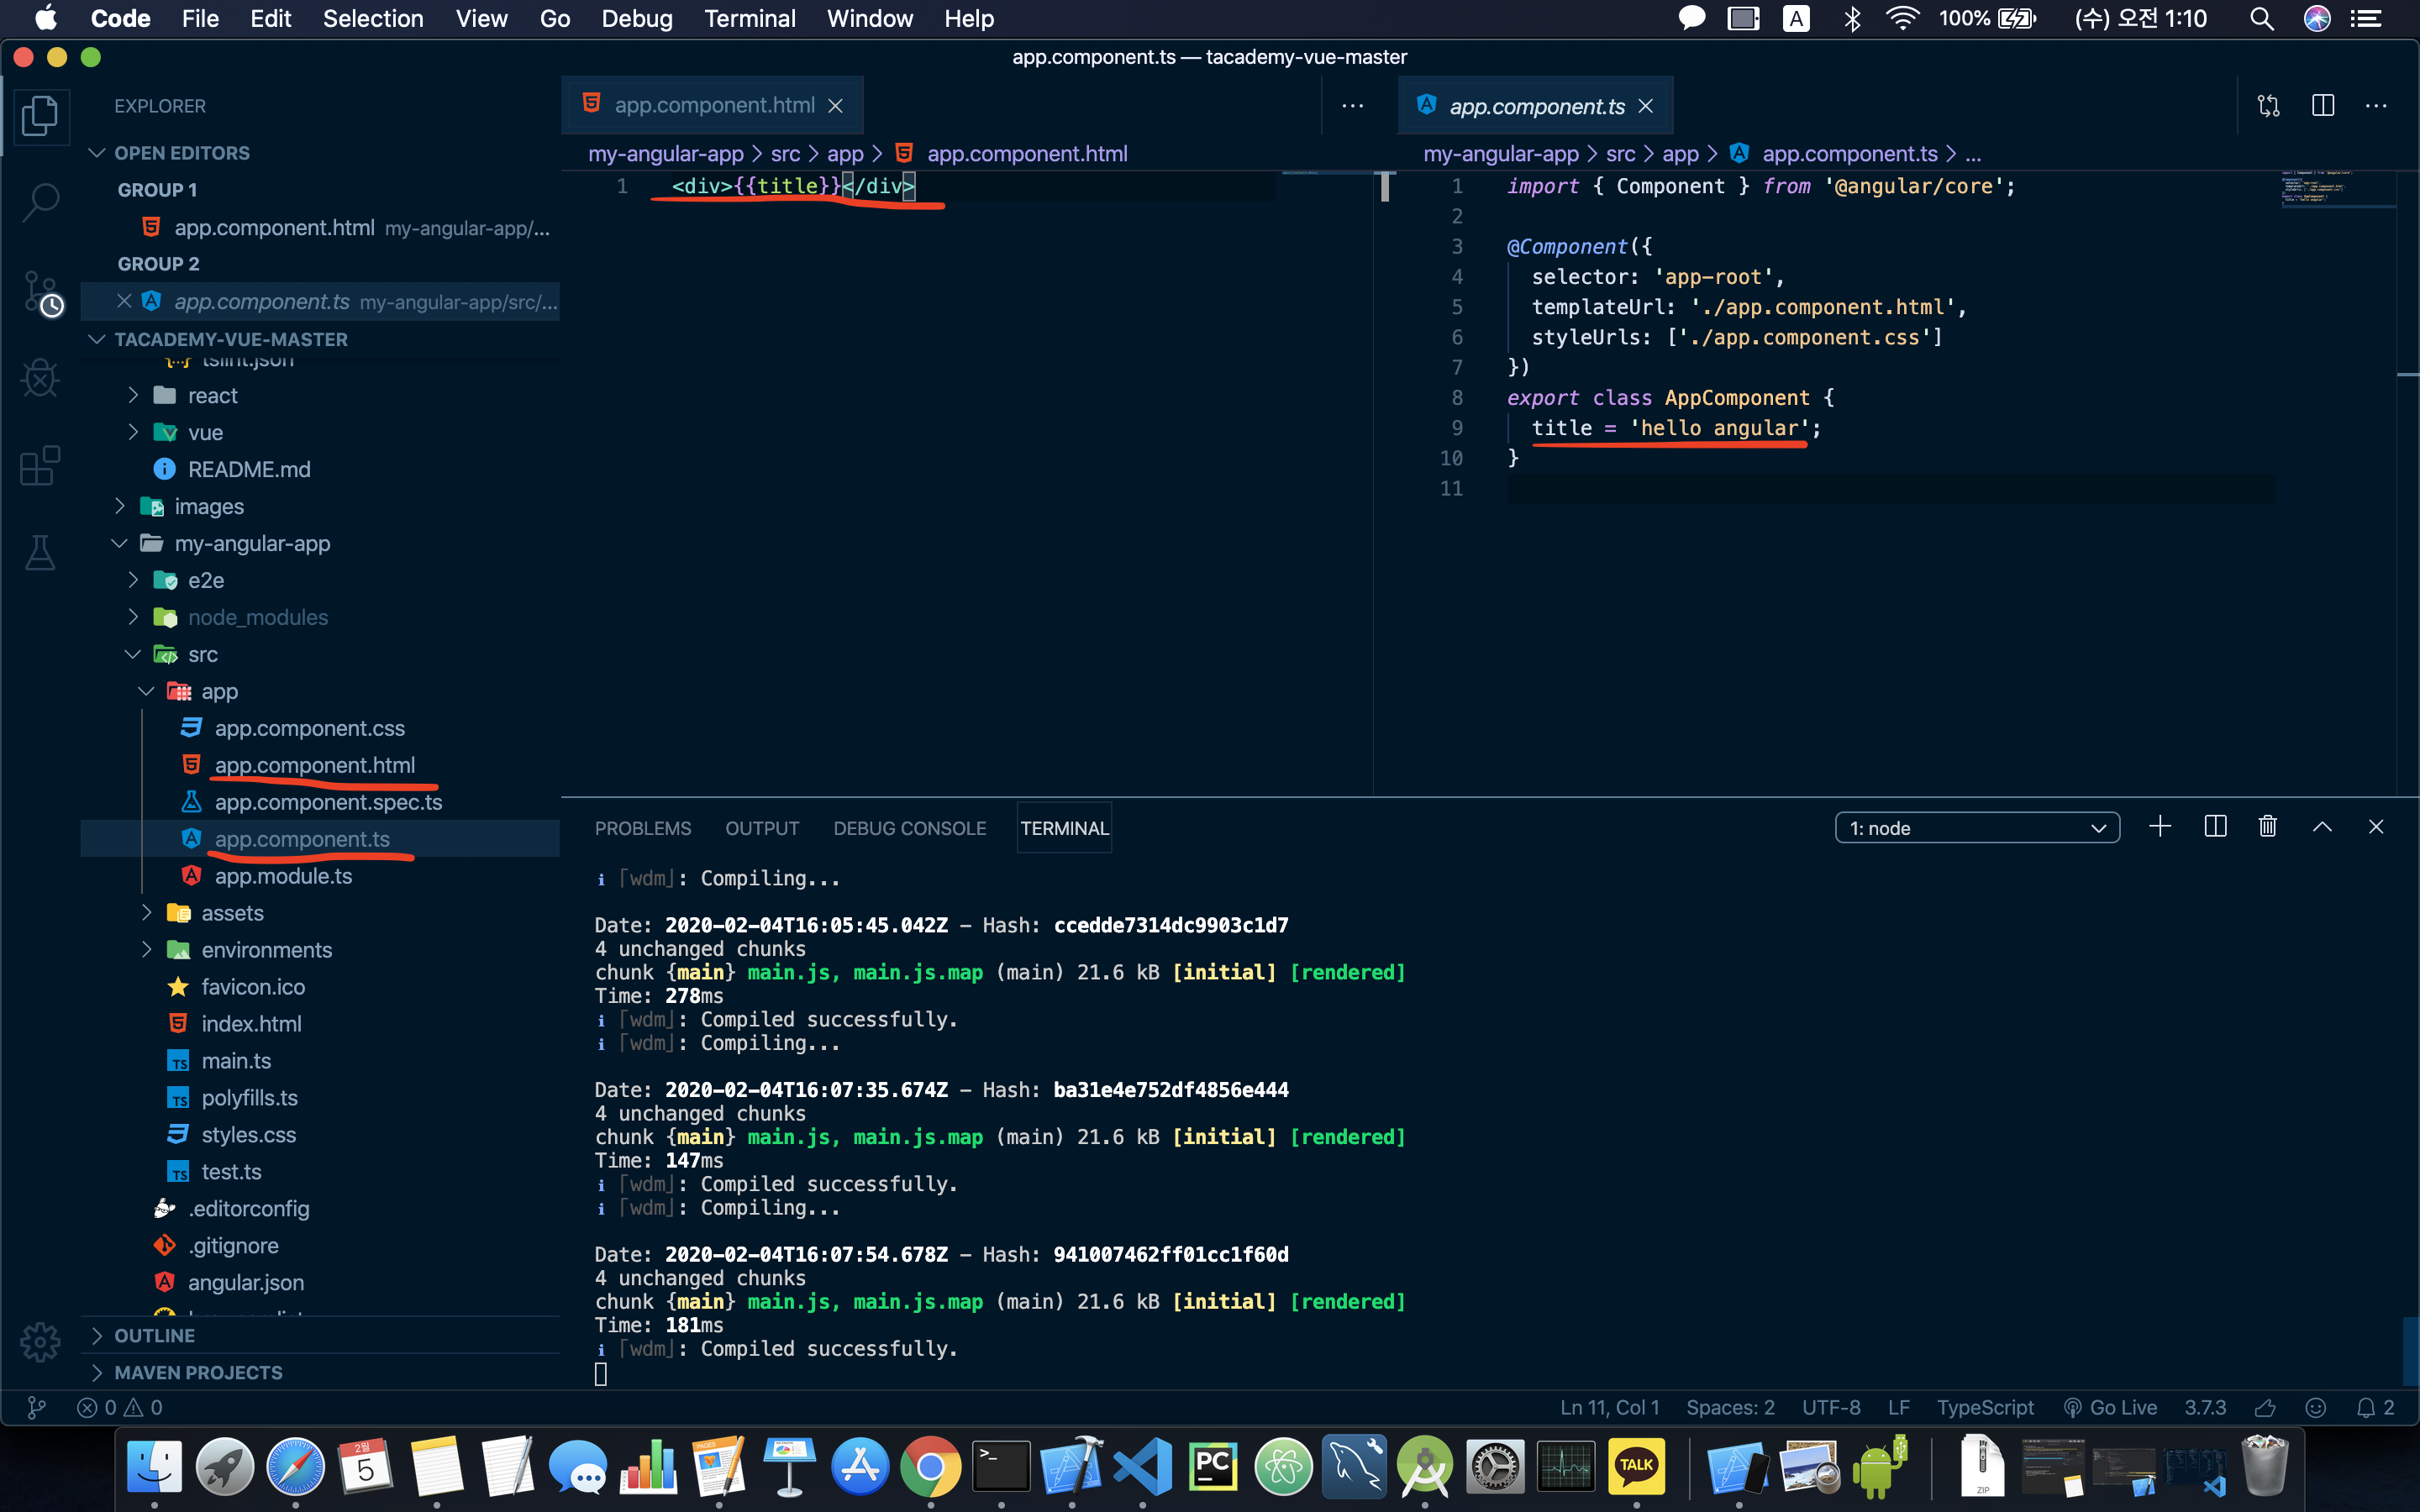Click TypeScript language mode in status bar
The image size is (2420, 1512).
(x=1984, y=1407)
